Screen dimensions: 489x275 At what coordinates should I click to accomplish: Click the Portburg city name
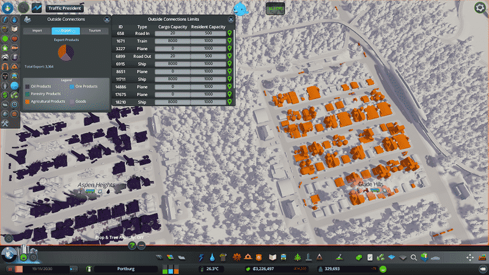(127, 268)
